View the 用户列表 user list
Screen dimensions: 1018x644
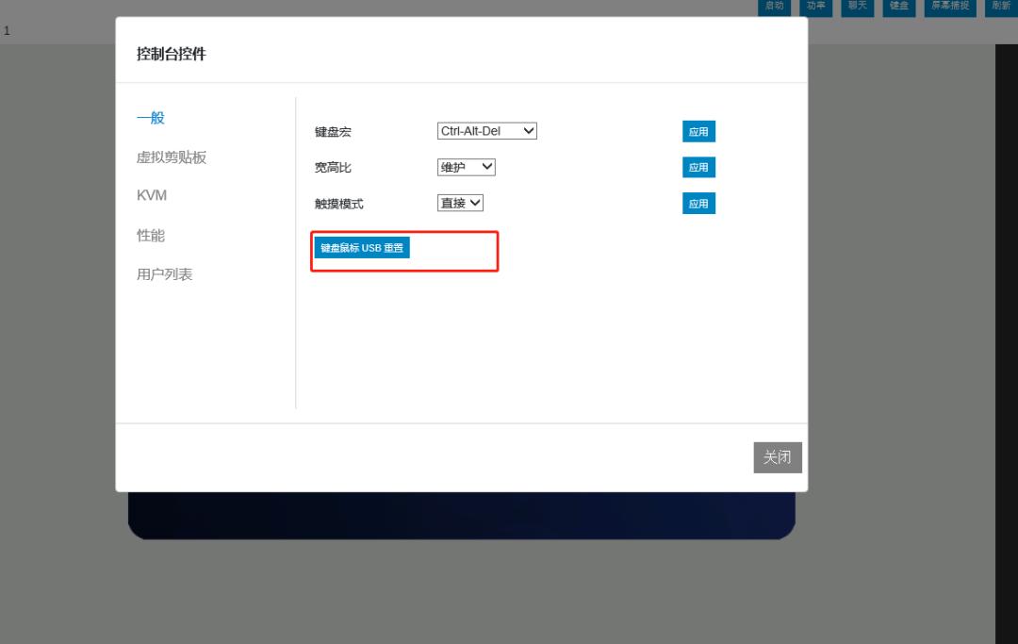pos(164,273)
